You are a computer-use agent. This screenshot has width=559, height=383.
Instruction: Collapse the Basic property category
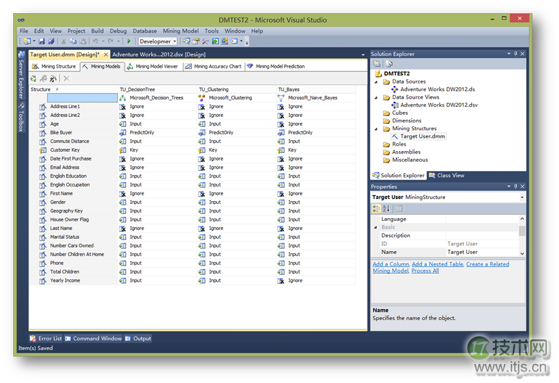pos(376,228)
